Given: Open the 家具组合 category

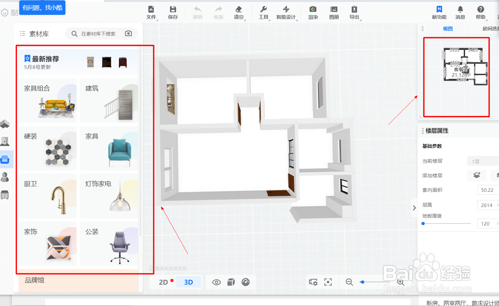Looking at the screenshot, I should [x=48, y=100].
